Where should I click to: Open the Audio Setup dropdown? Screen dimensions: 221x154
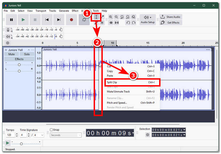pyautogui.click(x=148, y=20)
